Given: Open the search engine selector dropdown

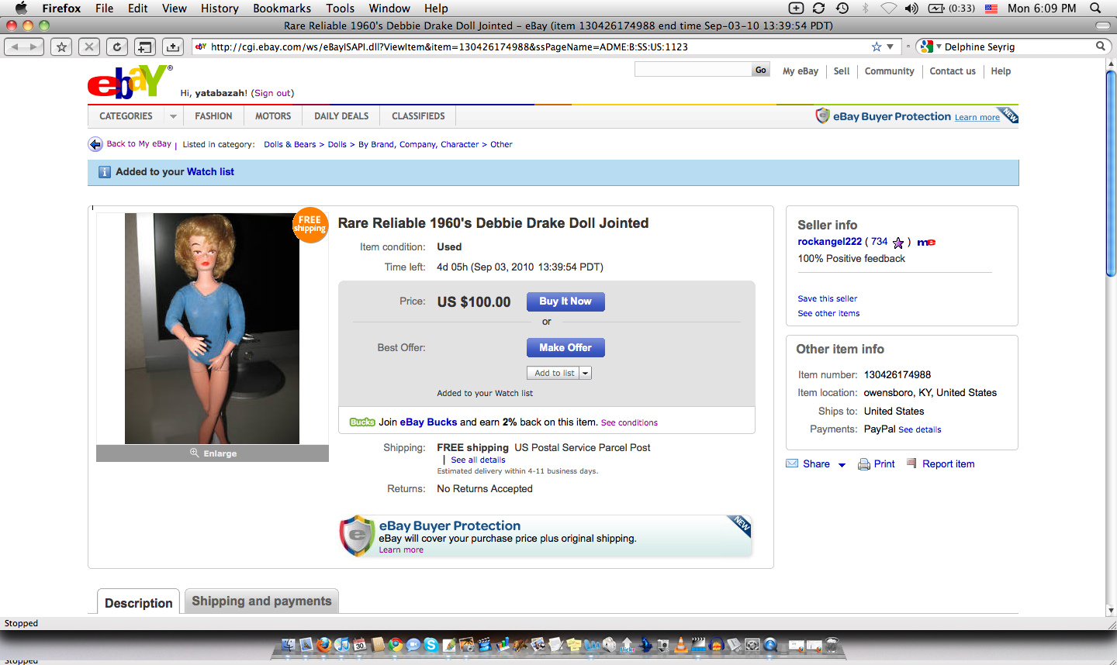Looking at the screenshot, I should (x=929, y=47).
